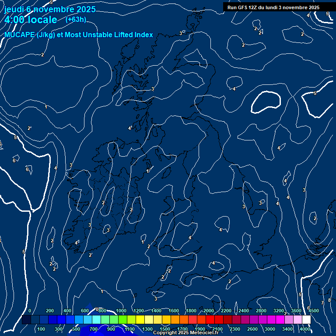Click the date text 'jeudi 6 novembre 2025'
336x336 pixels.
pos(50,10)
